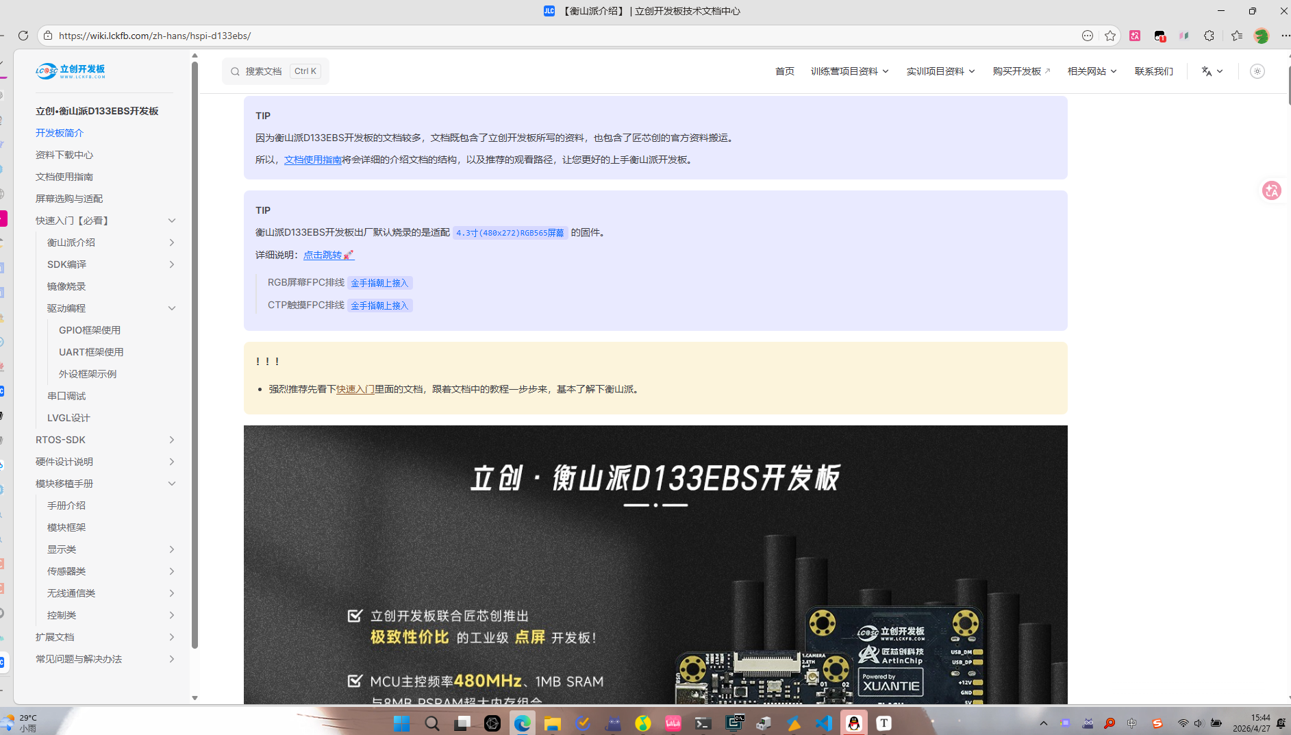Image resolution: width=1291 pixels, height=735 pixels.
Task: Open QQ penguin app on taskbar
Action: coord(854,723)
